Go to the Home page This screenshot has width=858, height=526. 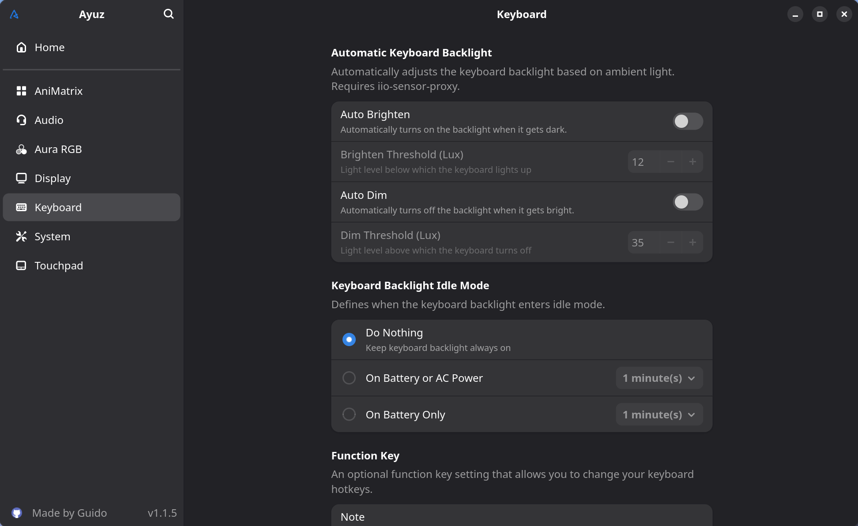pyautogui.click(x=91, y=47)
